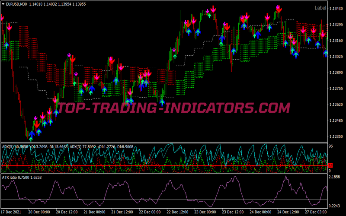
Task: Click the red 25 level tag
Action: pyautogui.click(x=330, y=165)
